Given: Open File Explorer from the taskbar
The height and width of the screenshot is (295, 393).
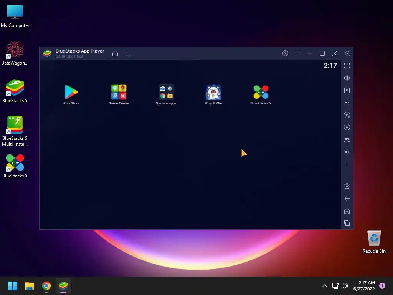Looking at the screenshot, I should click(x=29, y=286).
